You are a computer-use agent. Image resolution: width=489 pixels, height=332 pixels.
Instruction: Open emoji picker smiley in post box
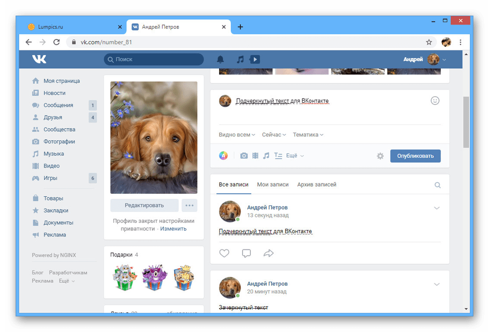(435, 101)
